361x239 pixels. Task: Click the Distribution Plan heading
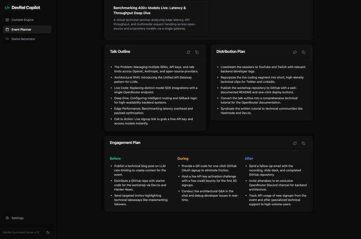(231, 52)
